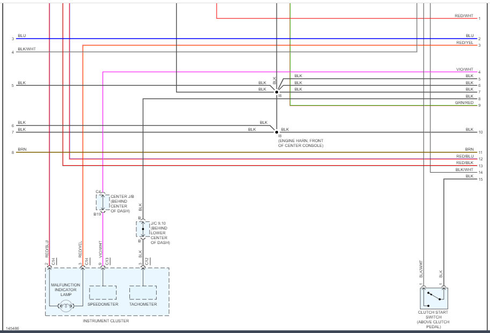Viewport: 490px width, 333px height.
Task: Click terminal number 15 on the right edge
Action: (480, 179)
